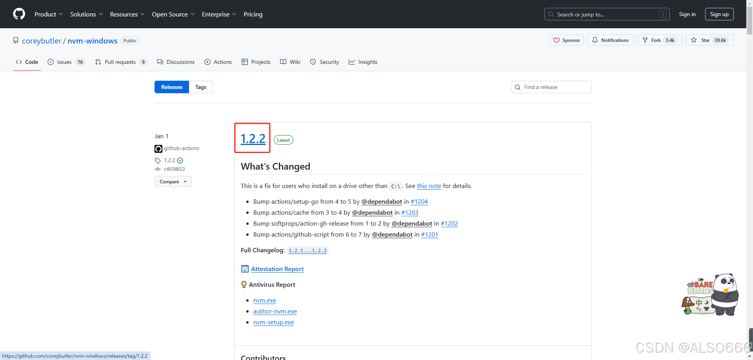
Task: Click the github-actions avatar icon
Action: pos(158,149)
